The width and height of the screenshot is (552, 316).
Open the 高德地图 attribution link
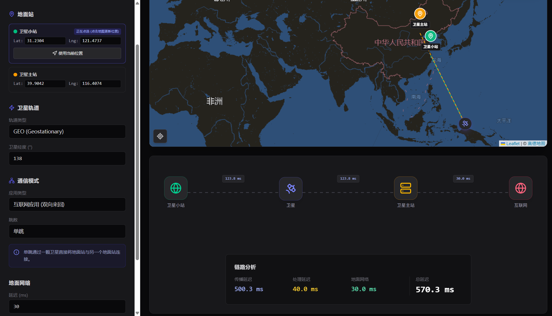[536, 144]
